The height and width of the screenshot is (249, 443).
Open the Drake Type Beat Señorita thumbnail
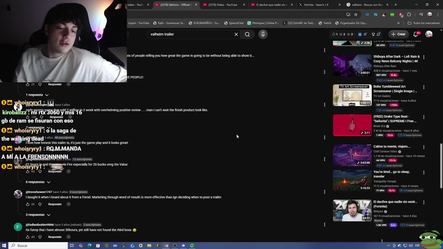click(352, 125)
